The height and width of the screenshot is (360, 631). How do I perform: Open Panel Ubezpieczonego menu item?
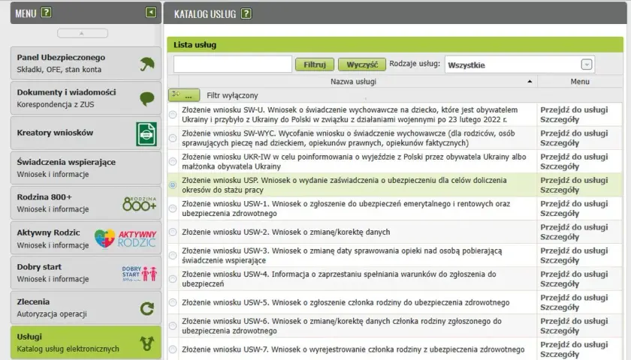click(x=86, y=63)
